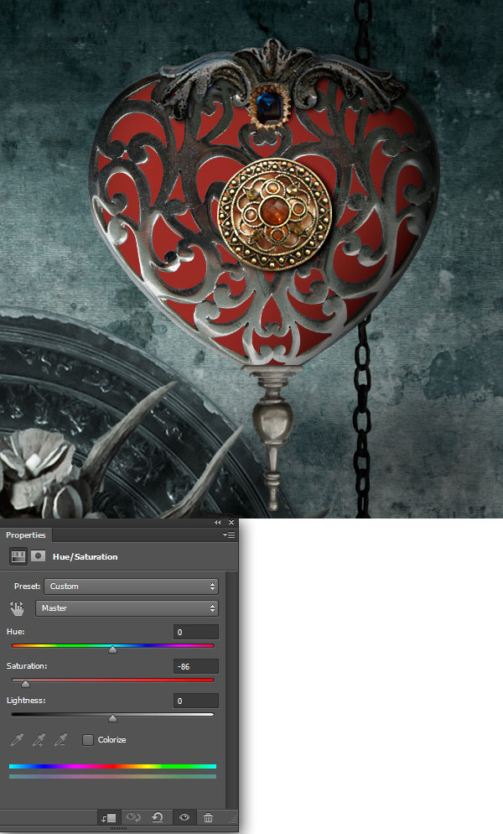Activate the on-image targeted adjustment hand tool
This screenshot has height=834, width=503.
coord(17,608)
